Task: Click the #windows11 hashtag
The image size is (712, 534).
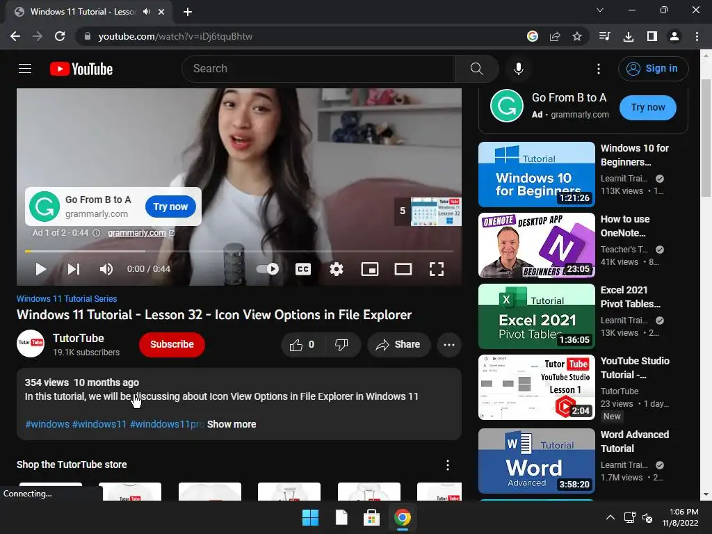Action: [x=99, y=424]
